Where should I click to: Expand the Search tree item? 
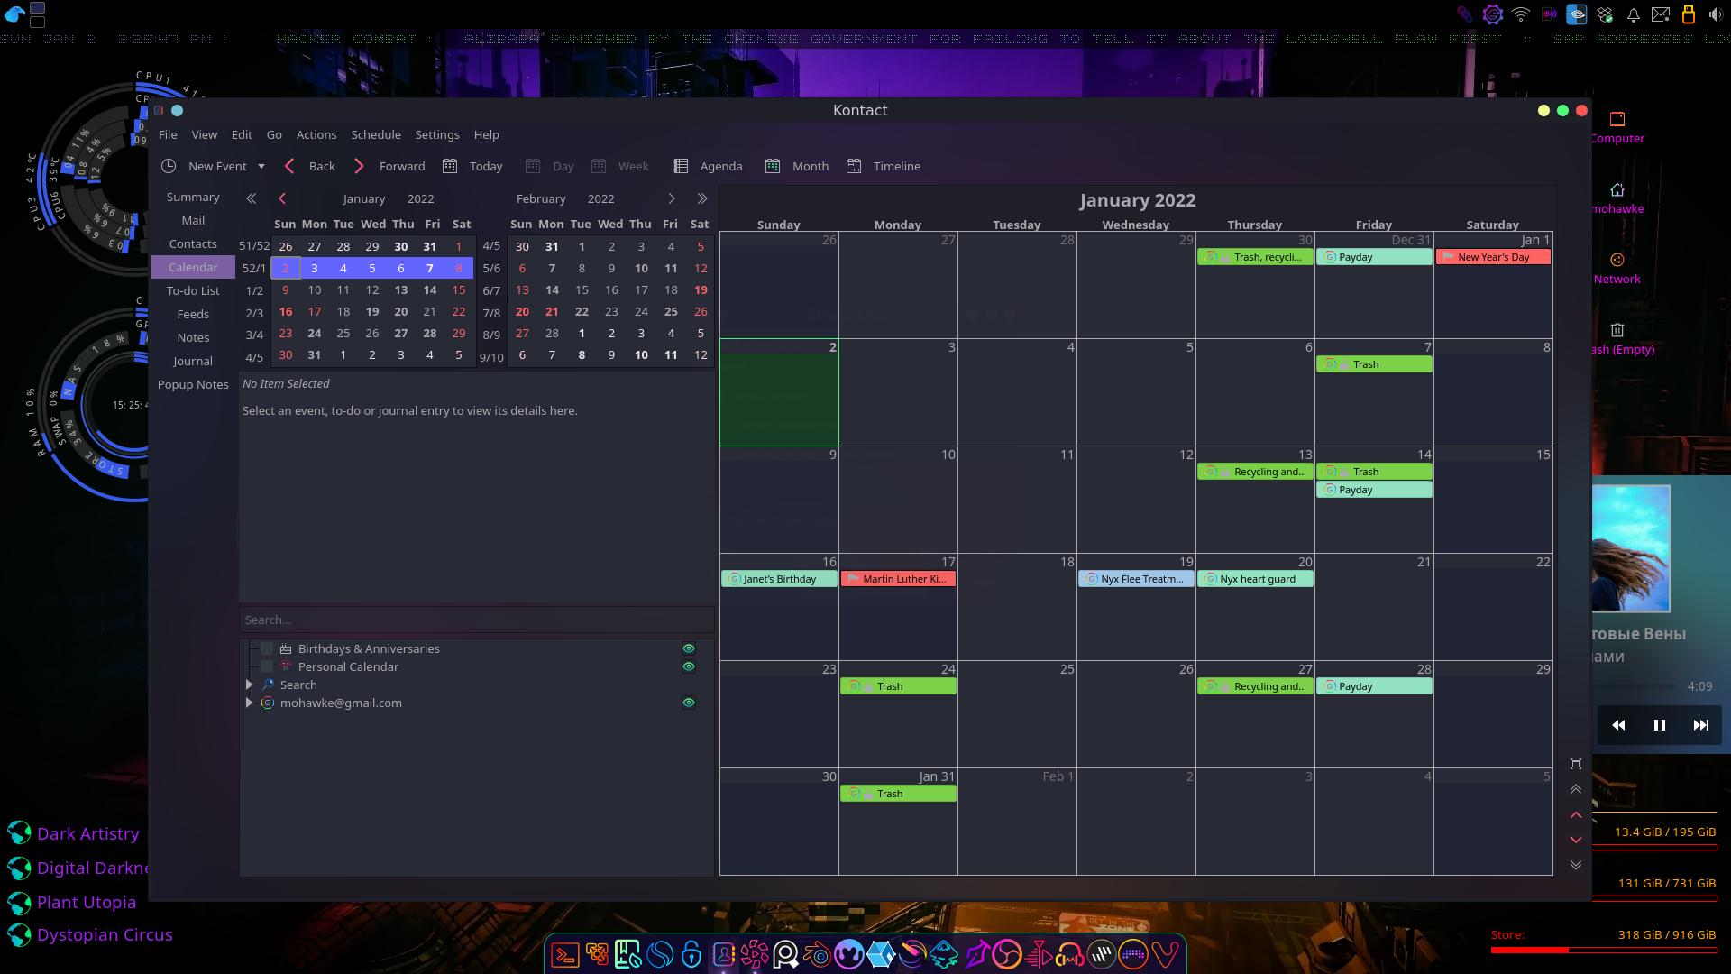coord(250,685)
